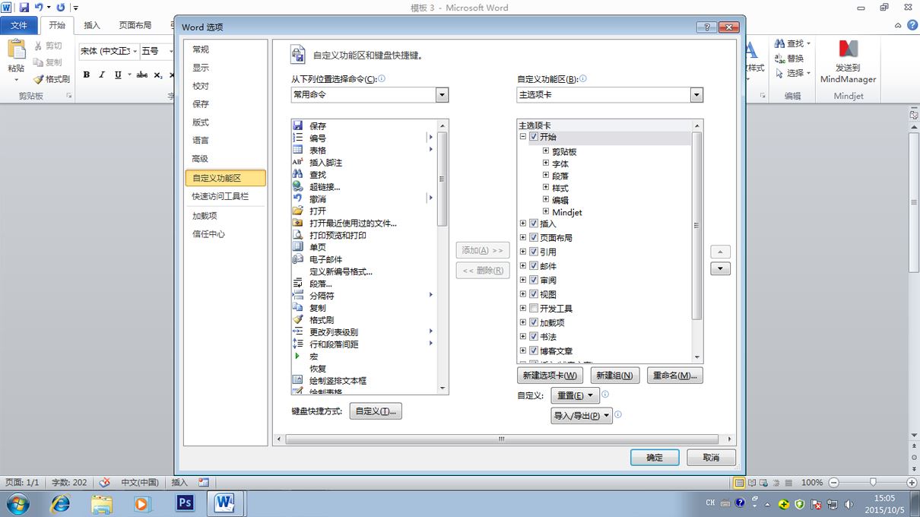920x517 pixels.
Task: Open the 文件 ribbon tab
Action: pyautogui.click(x=19, y=25)
